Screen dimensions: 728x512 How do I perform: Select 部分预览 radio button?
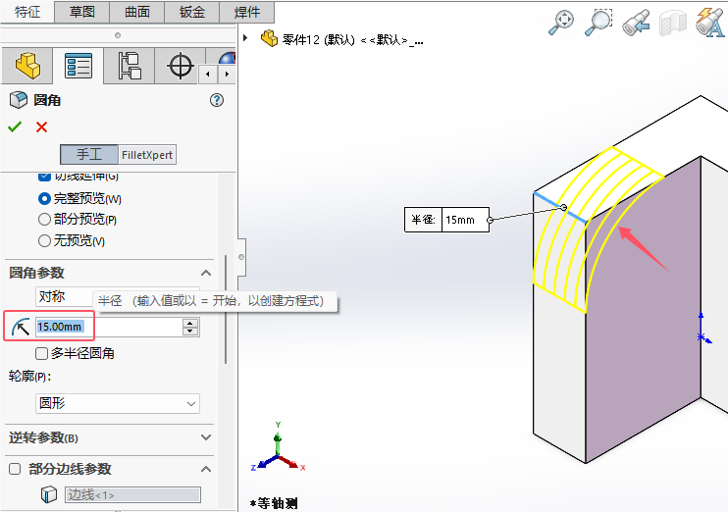[44, 219]
